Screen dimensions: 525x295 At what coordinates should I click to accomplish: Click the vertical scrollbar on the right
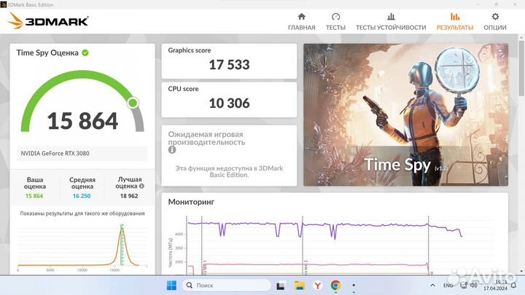[x=521, y=67]
